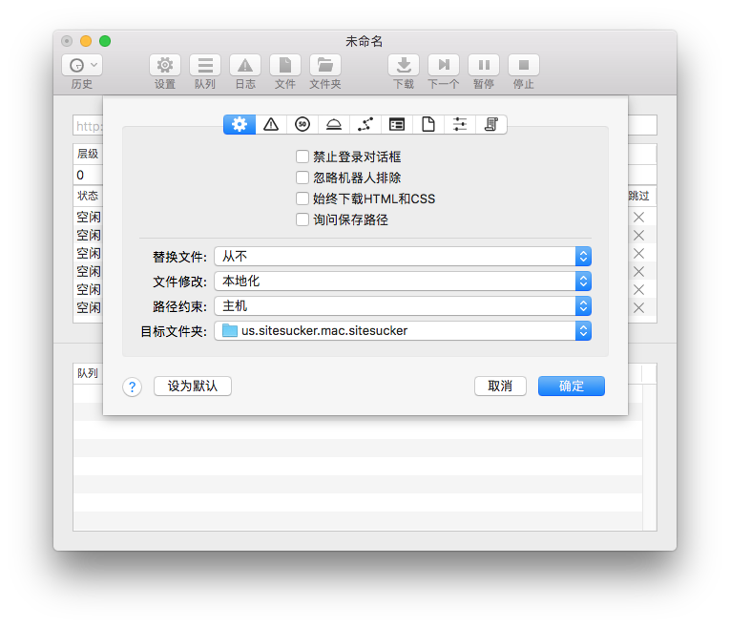Switch to the sliders patterns settings tab
The image size is (730, 627).
460,124
